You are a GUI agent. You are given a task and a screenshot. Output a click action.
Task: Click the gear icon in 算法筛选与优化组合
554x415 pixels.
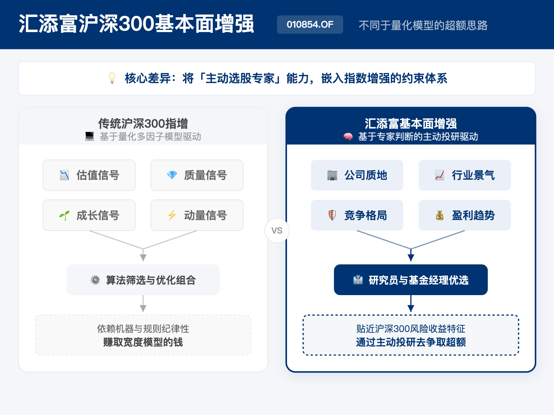click(x=95, y=280)
